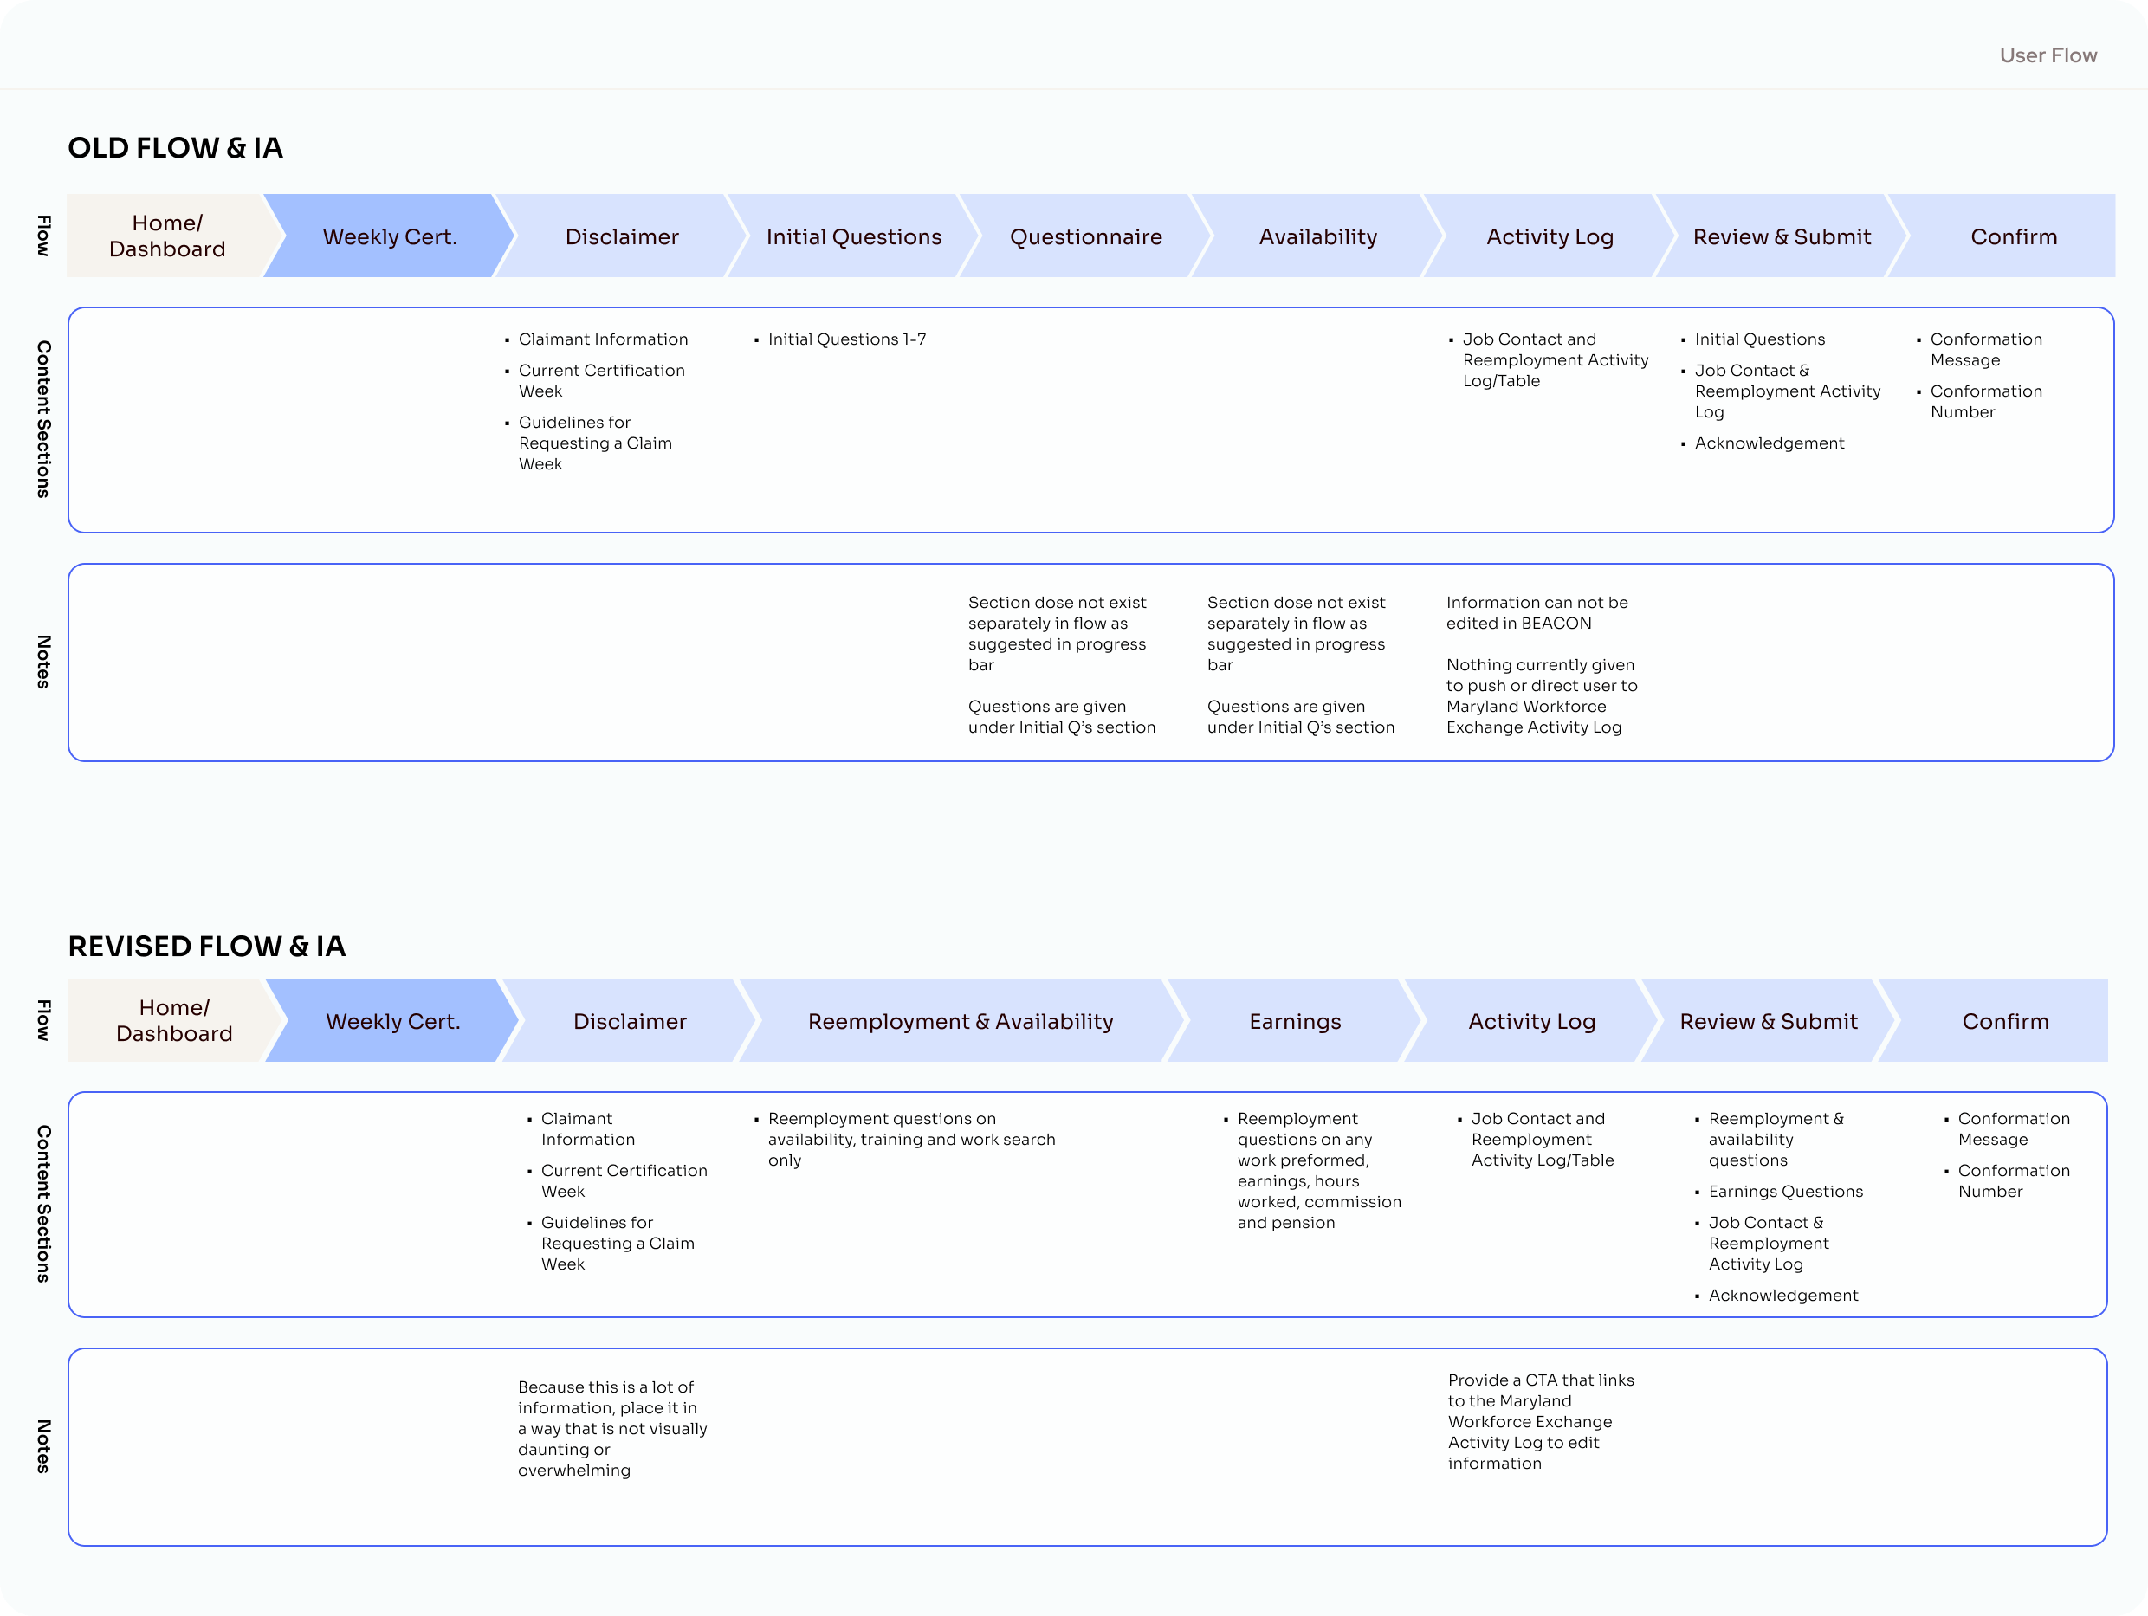
Task: Select the Earnings step in revised flow
Action: (1295, 1022)
